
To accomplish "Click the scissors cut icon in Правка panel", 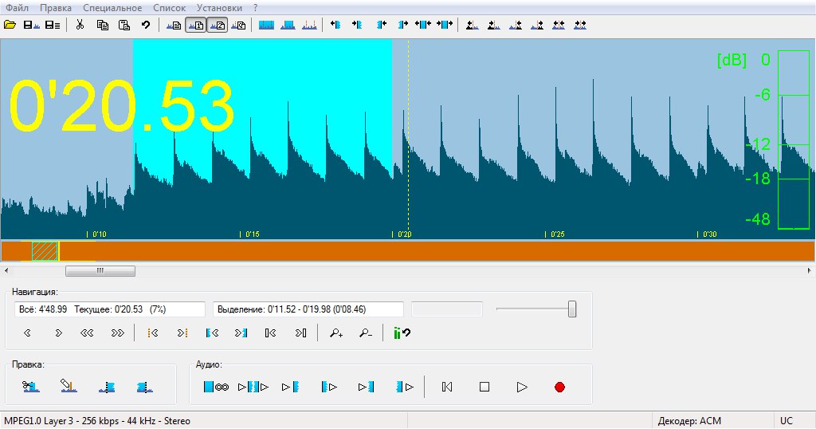I will (x=30, y=387).
